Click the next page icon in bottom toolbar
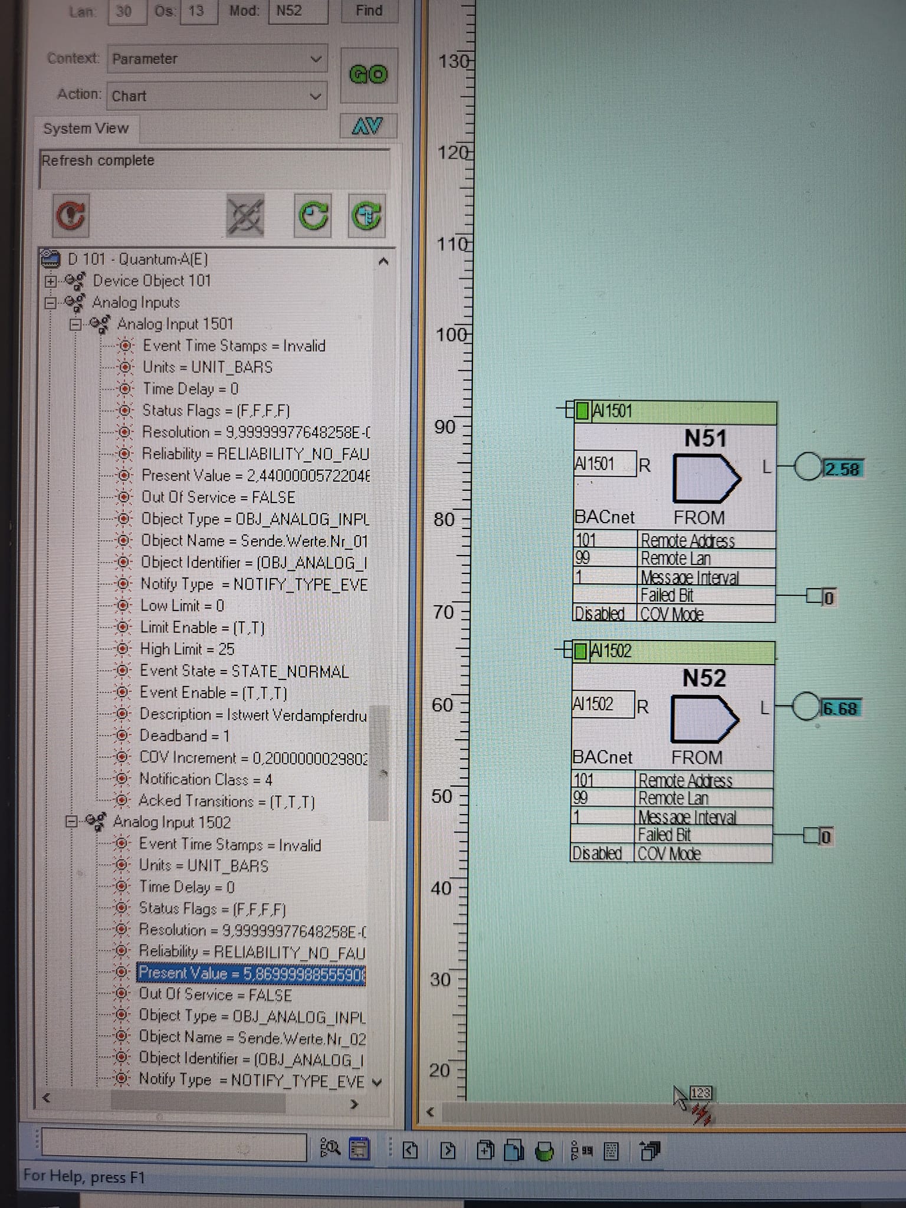The width and height of the screenshot is (906, 1208). 448,1150
